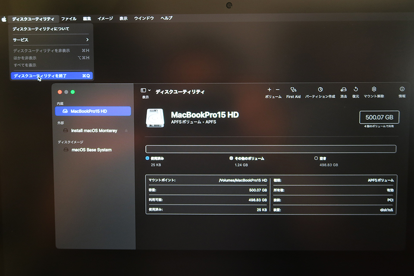Click the /Volumes/MacBookPro15 HD mount point value
Image resolution: width=414 pixels, height=276 pixels.
(x=243, y=180)
